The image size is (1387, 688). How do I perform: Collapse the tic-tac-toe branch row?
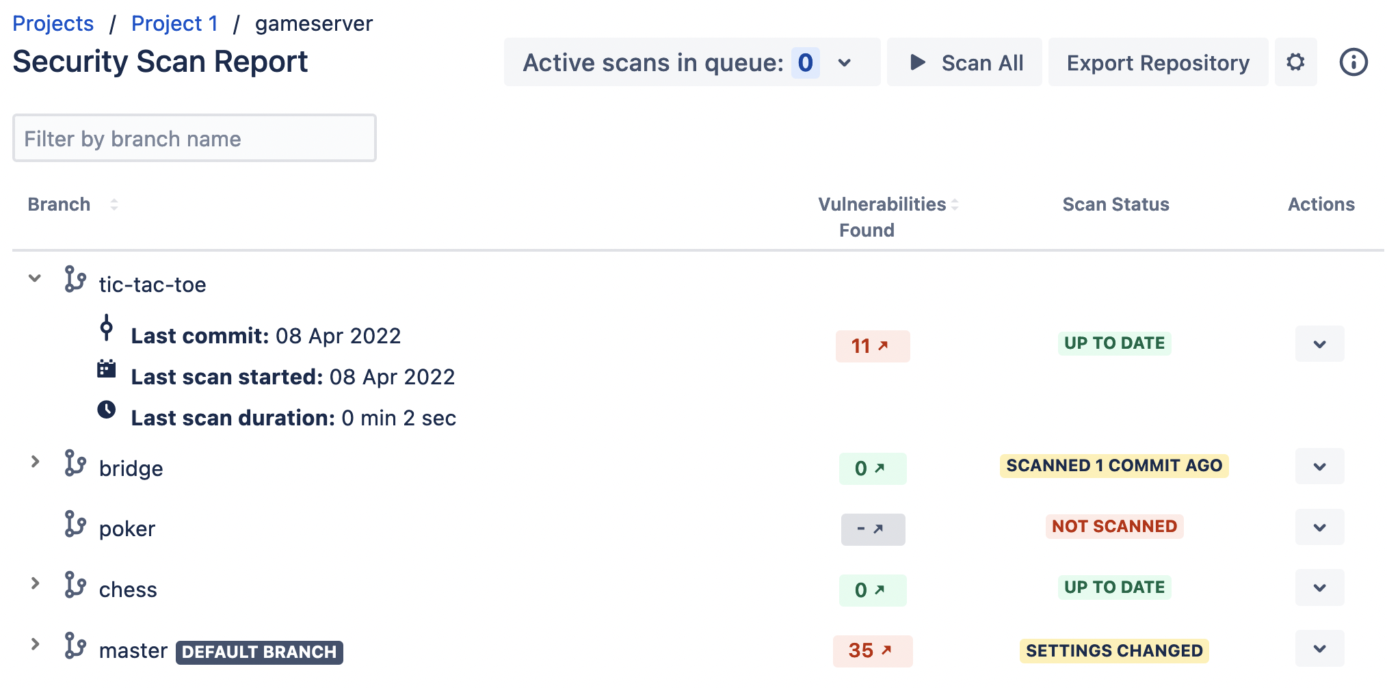tap(35, 278)
